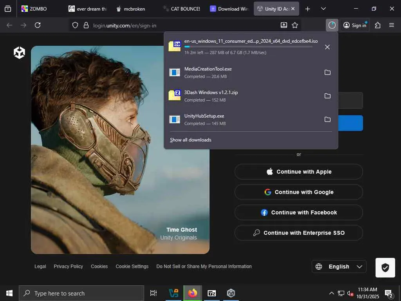The image size is (401, 301).
Task: Choose Continue with Apple
Action: point(298,172)
